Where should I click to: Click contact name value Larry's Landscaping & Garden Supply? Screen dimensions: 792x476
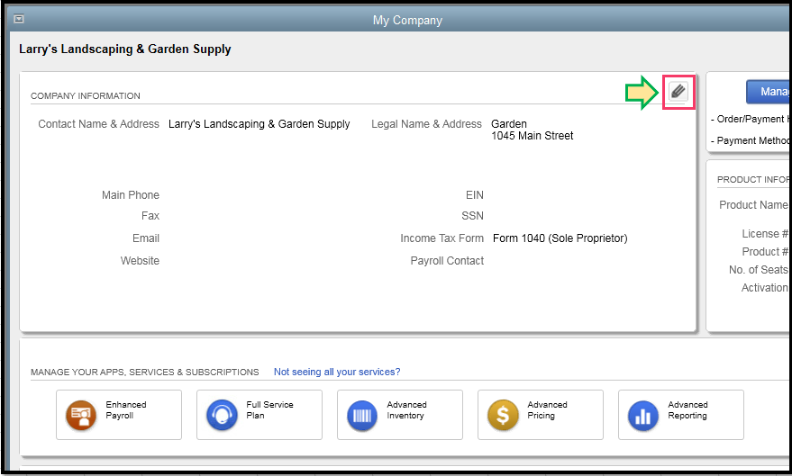[259, 124]
